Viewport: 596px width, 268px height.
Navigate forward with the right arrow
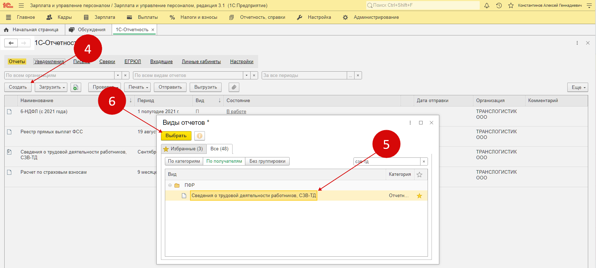click(24, 43)
